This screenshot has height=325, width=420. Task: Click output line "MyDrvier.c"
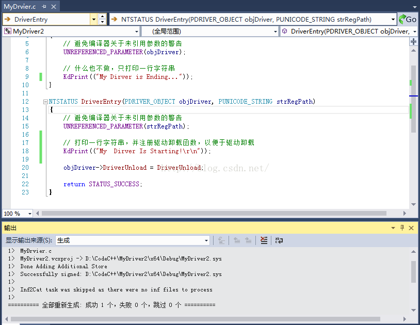click(36, 251)
